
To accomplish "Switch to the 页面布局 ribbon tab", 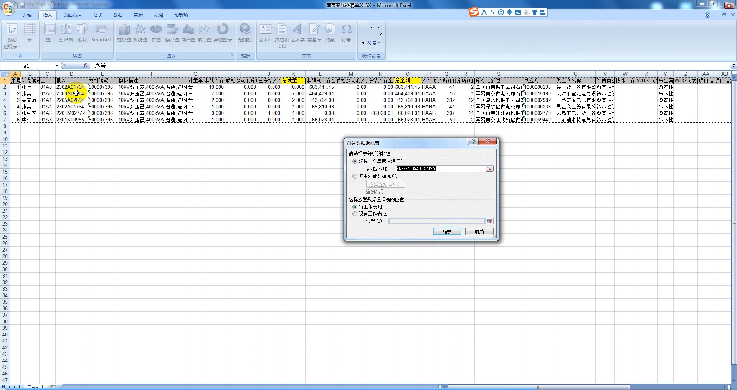I will point(72,15).
